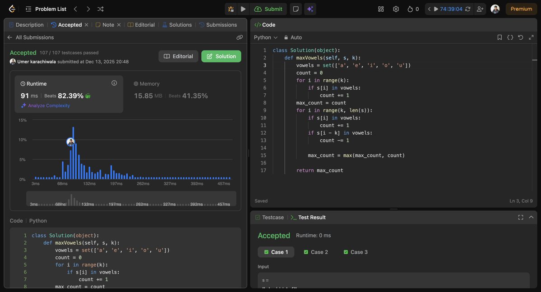541x292 pixels.
Task: Open the layout settings gear icon
Action: click(396, 9)
